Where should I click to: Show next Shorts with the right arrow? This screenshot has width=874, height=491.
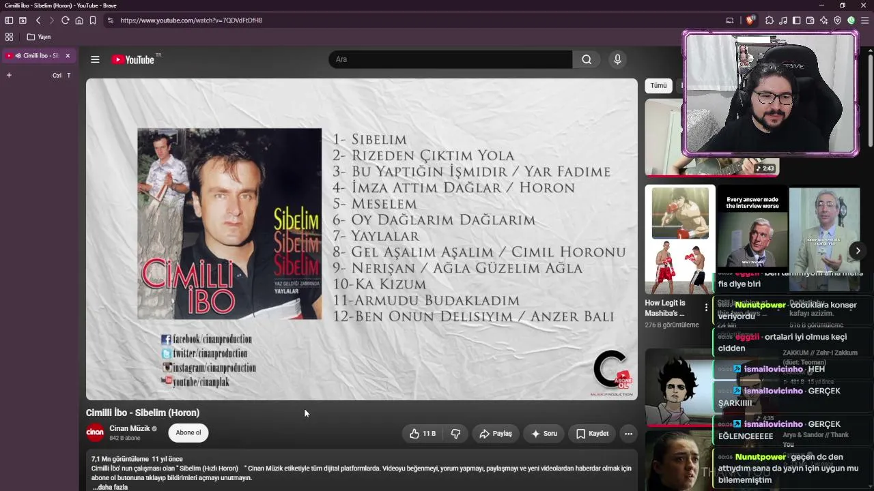858,251
